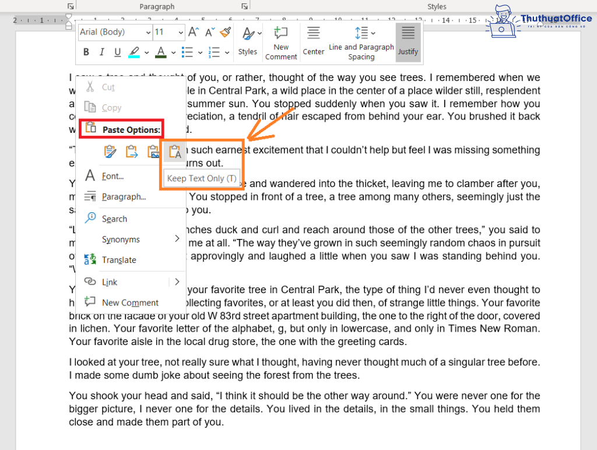
Task: Toggle Italic in the mini toolbar
Action: pos(101,52)
